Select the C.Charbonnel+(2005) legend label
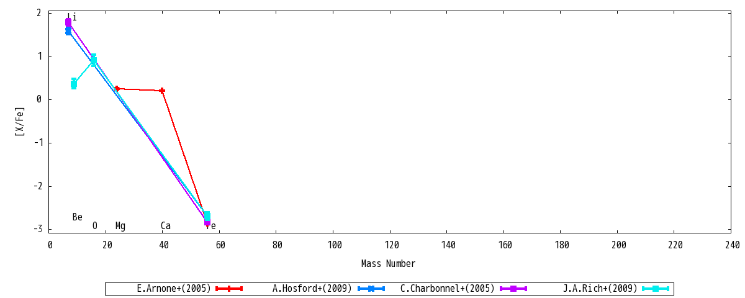This screenshot has height=298, width=745. point(448,289)
